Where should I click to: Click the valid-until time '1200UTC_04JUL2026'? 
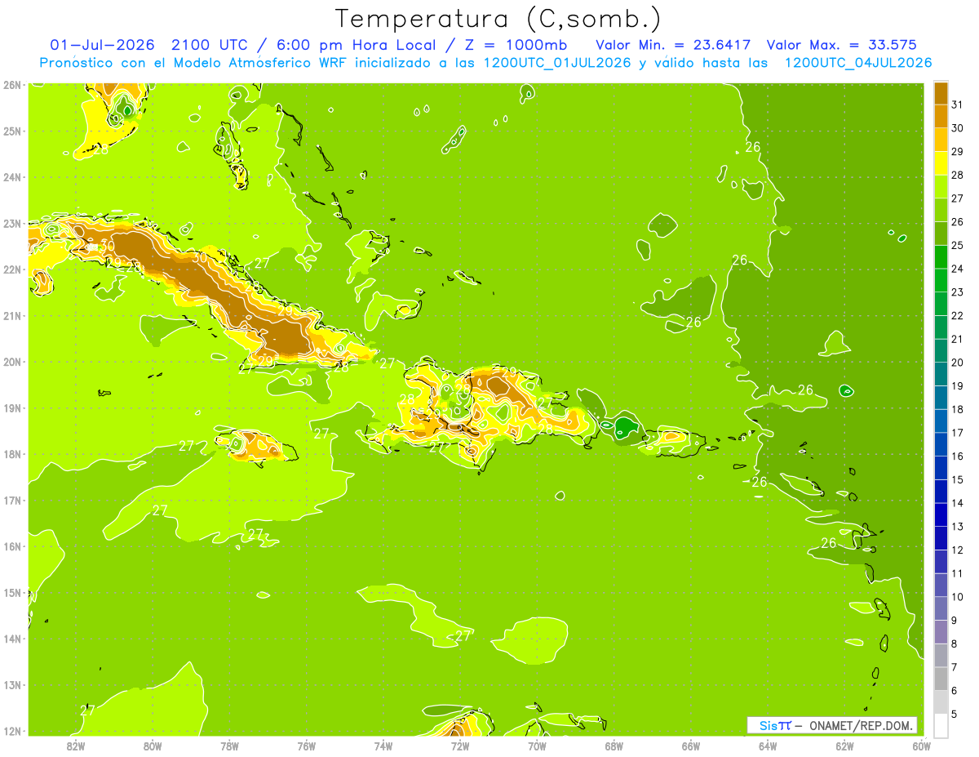(x=858, y=63)
